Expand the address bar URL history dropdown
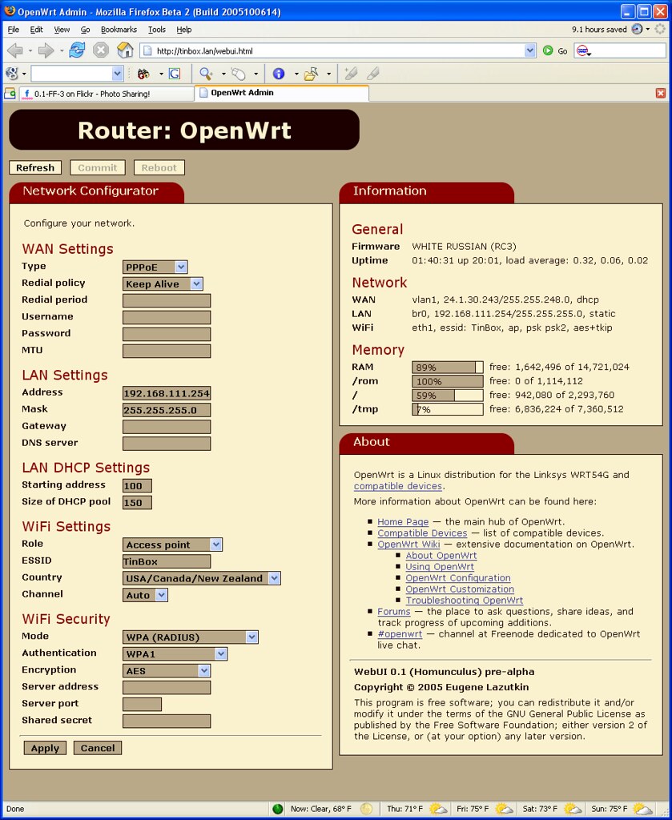 529,50
